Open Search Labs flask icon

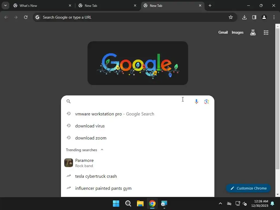point(253,33)
